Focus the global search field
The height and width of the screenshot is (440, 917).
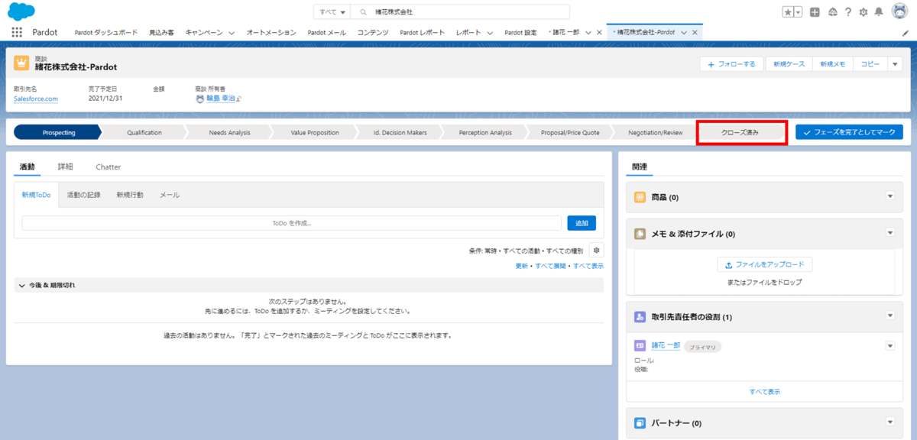tap(460, 12)
